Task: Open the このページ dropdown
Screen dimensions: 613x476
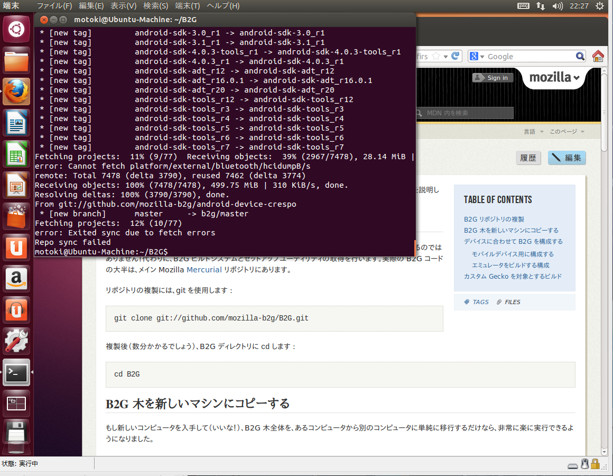Action: coord(567,131)
